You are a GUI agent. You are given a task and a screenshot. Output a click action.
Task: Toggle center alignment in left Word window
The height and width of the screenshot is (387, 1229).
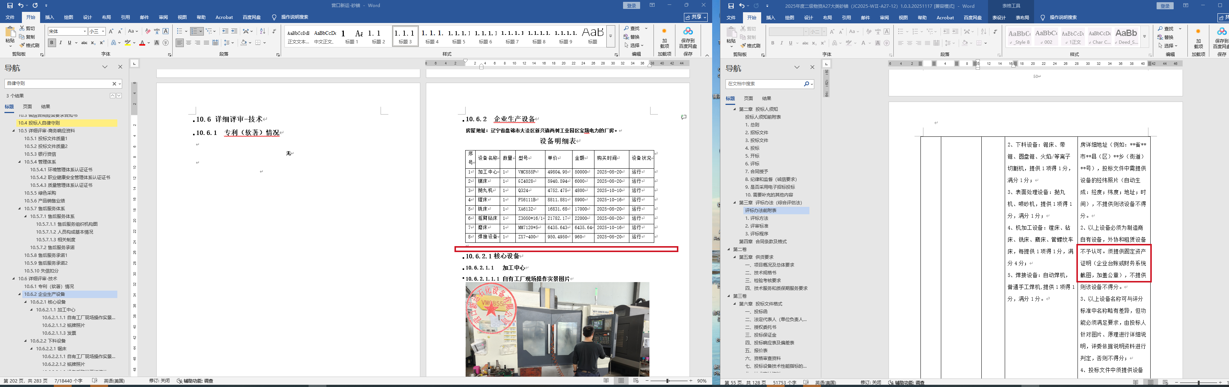189,43
